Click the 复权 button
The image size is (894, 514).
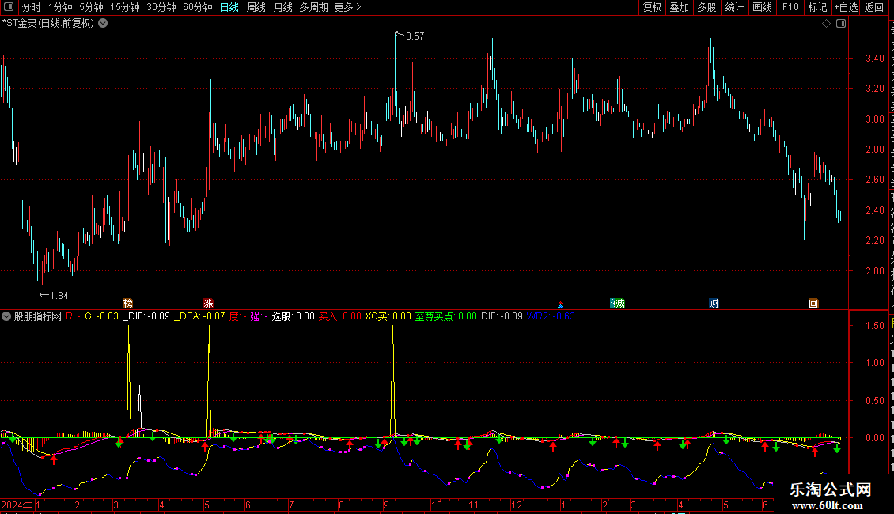click(652, 7)
